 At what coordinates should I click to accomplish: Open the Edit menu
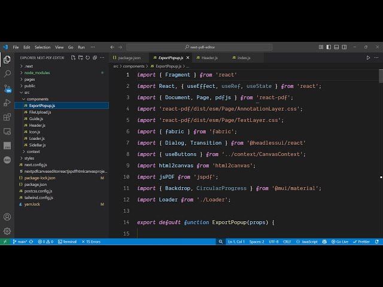coord(26,47)
